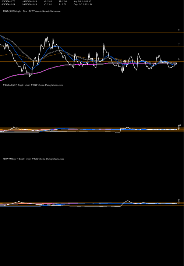Click the Day Vol: 0.022 M label
Viewport: 184px width, 266px height.
(83, 4)
